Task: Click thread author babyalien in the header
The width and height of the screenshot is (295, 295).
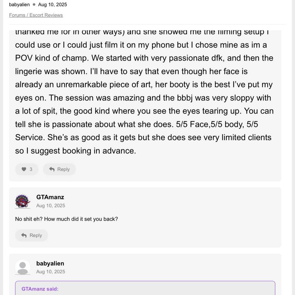Action: tap(19, 5)
